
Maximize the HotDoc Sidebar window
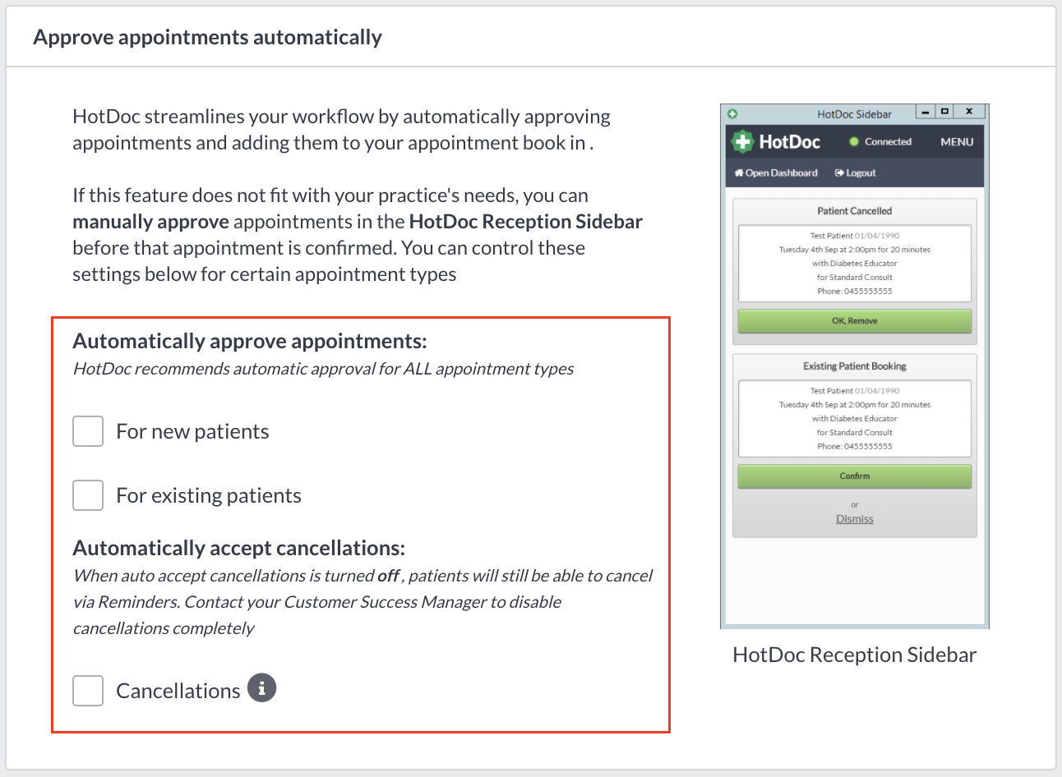[944, 112]
